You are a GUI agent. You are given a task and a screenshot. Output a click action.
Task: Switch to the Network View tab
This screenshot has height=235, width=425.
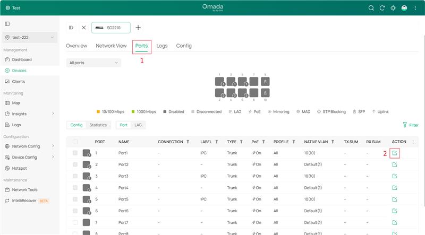(x=111, y=46)
